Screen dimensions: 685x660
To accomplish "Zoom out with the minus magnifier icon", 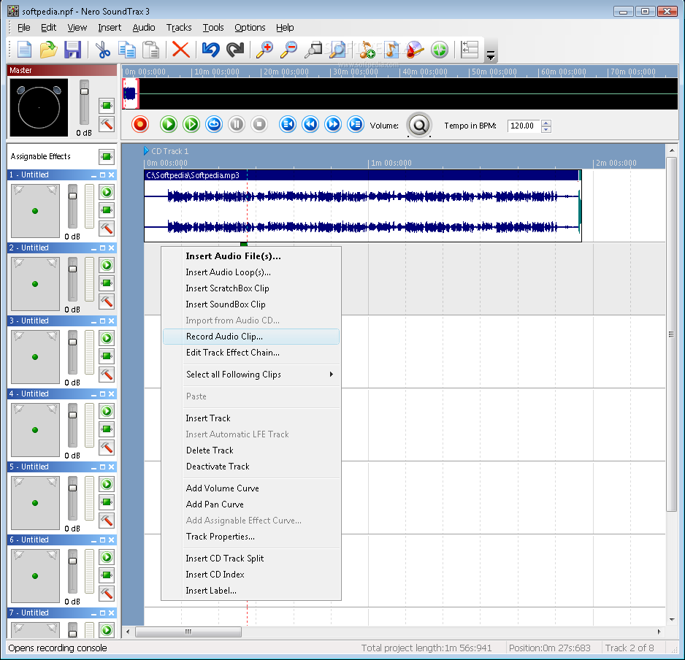I will tap(288, 50).
